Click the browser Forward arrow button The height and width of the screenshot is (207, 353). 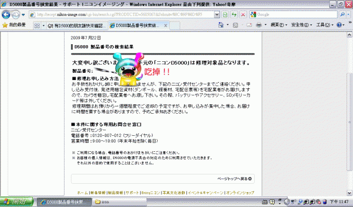(15, 15)
